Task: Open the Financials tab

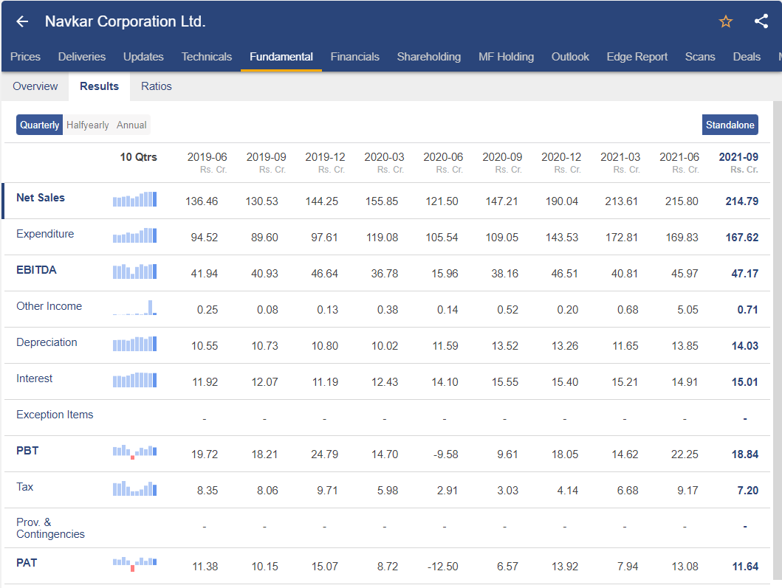Action: point(354,57)
